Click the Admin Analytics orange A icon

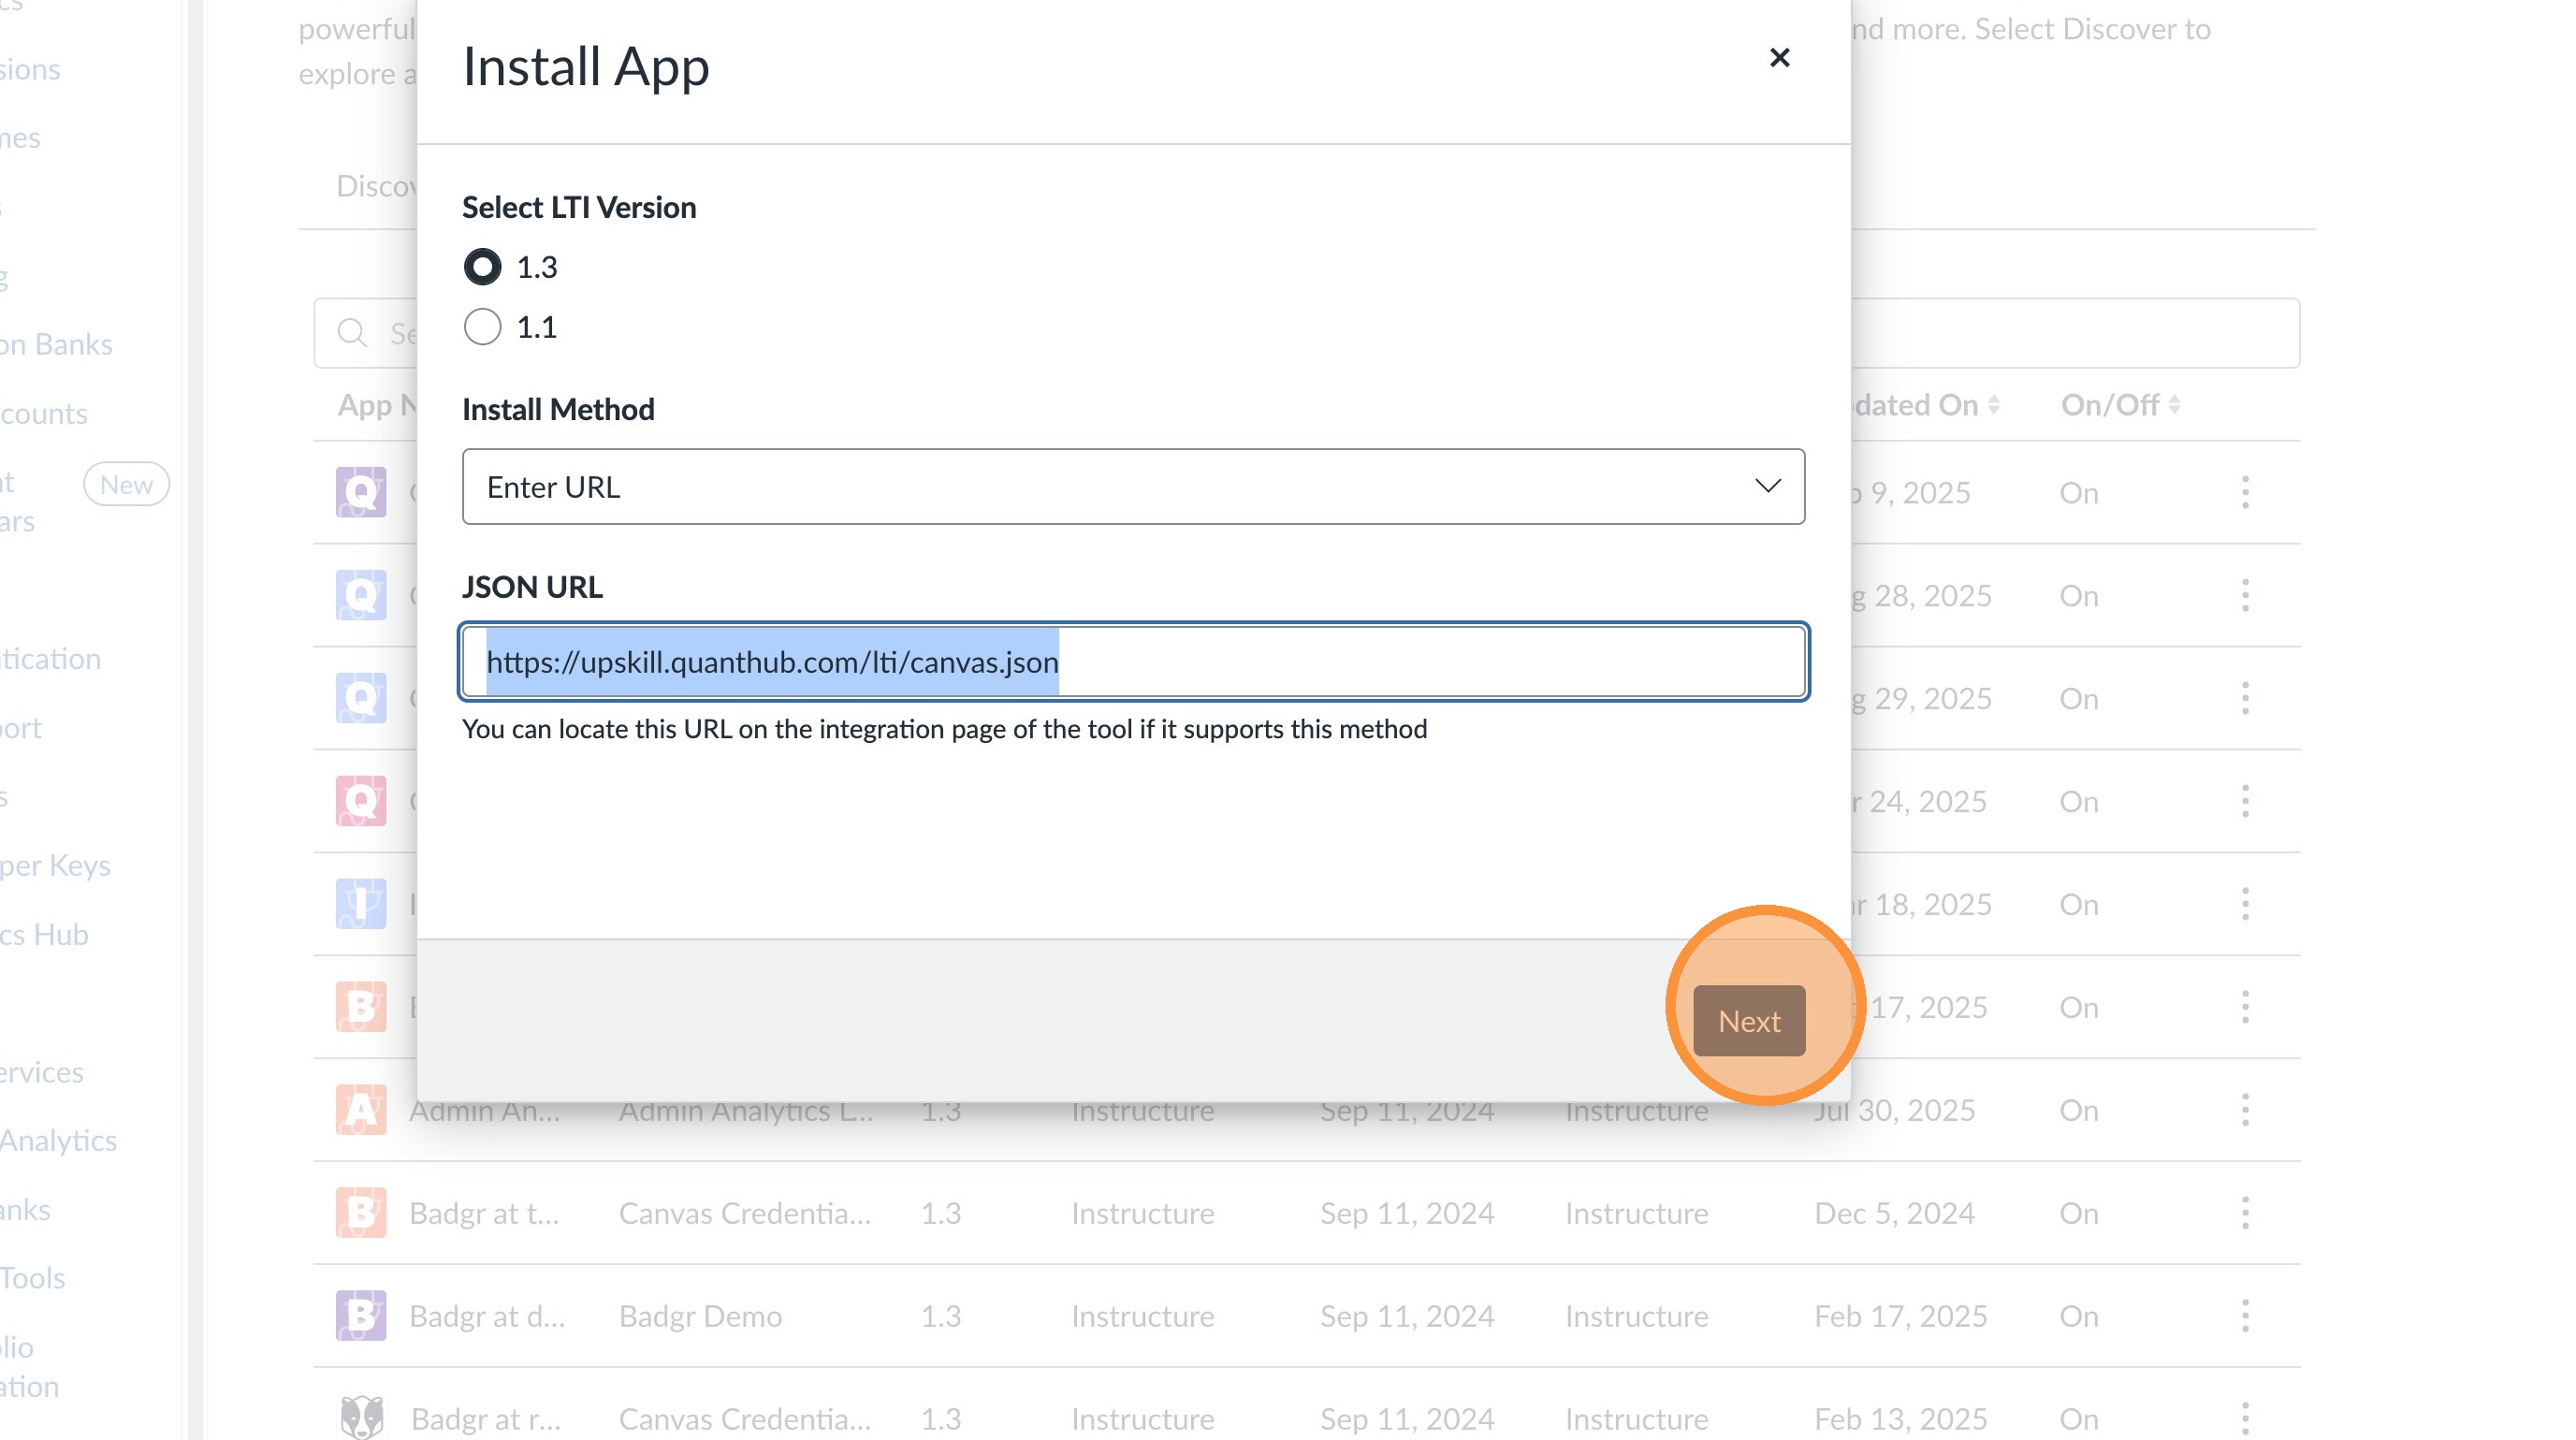pos(361,1110)
